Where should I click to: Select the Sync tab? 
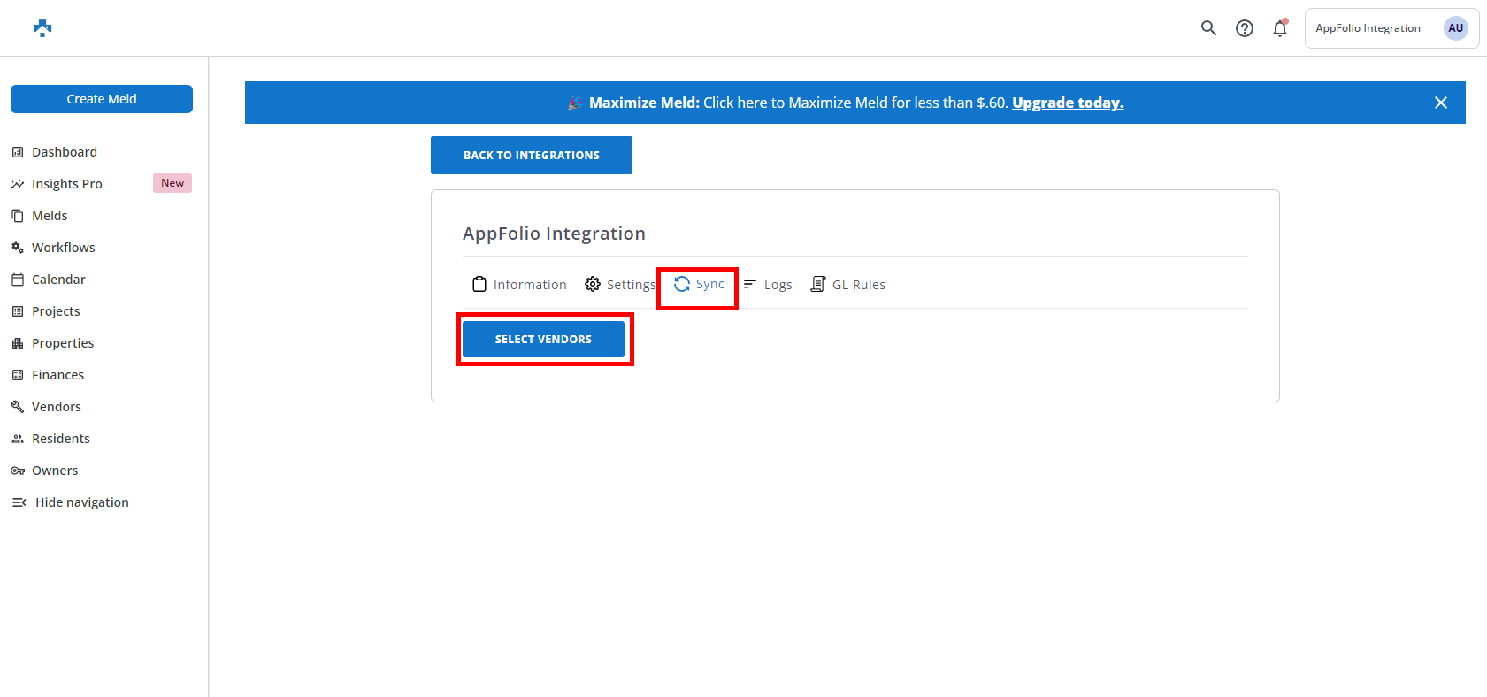pyautogui.click(x=699, y=284)
